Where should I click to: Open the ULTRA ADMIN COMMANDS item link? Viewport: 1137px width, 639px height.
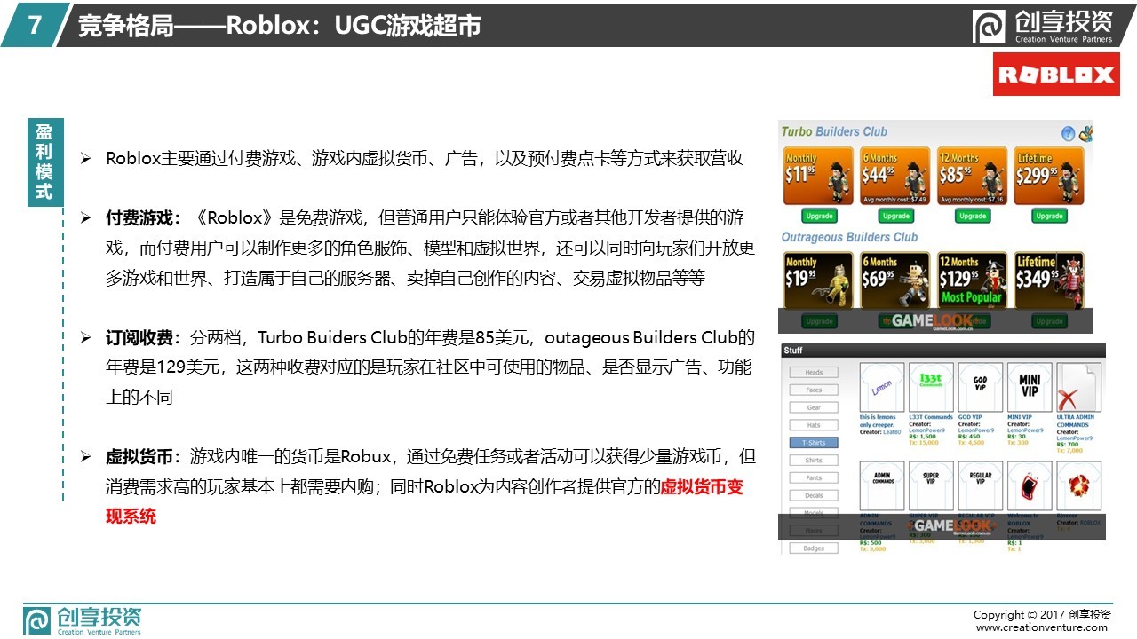click(x=1076, y=421)
